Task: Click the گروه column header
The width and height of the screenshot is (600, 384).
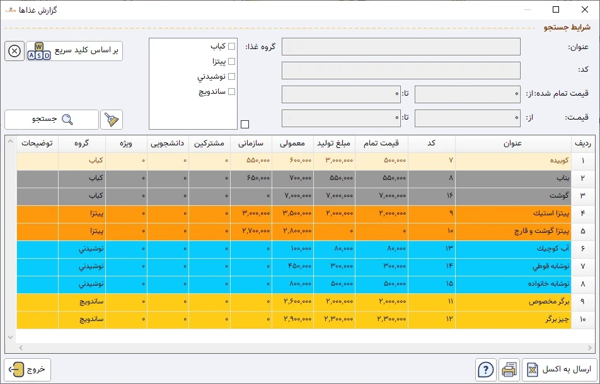Action: point(82,144)
